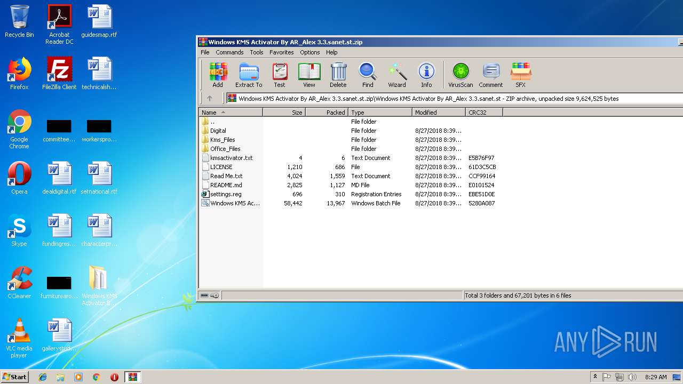The image size is (683, 384).
Task: Run VirusScan from the toolbar
Action: pyautogui.click(x=460, y=75)
